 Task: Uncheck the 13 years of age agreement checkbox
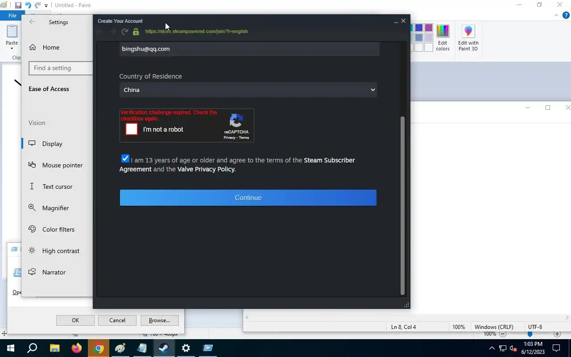point(125,158)
